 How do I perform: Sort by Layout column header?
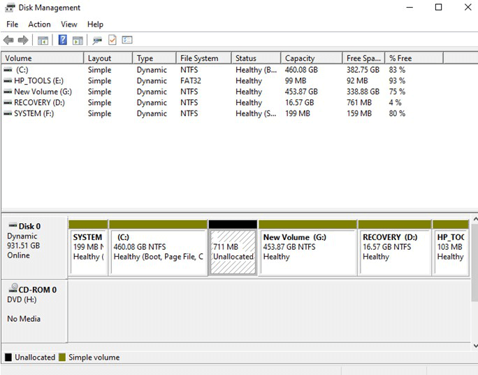tap(108, 58)
